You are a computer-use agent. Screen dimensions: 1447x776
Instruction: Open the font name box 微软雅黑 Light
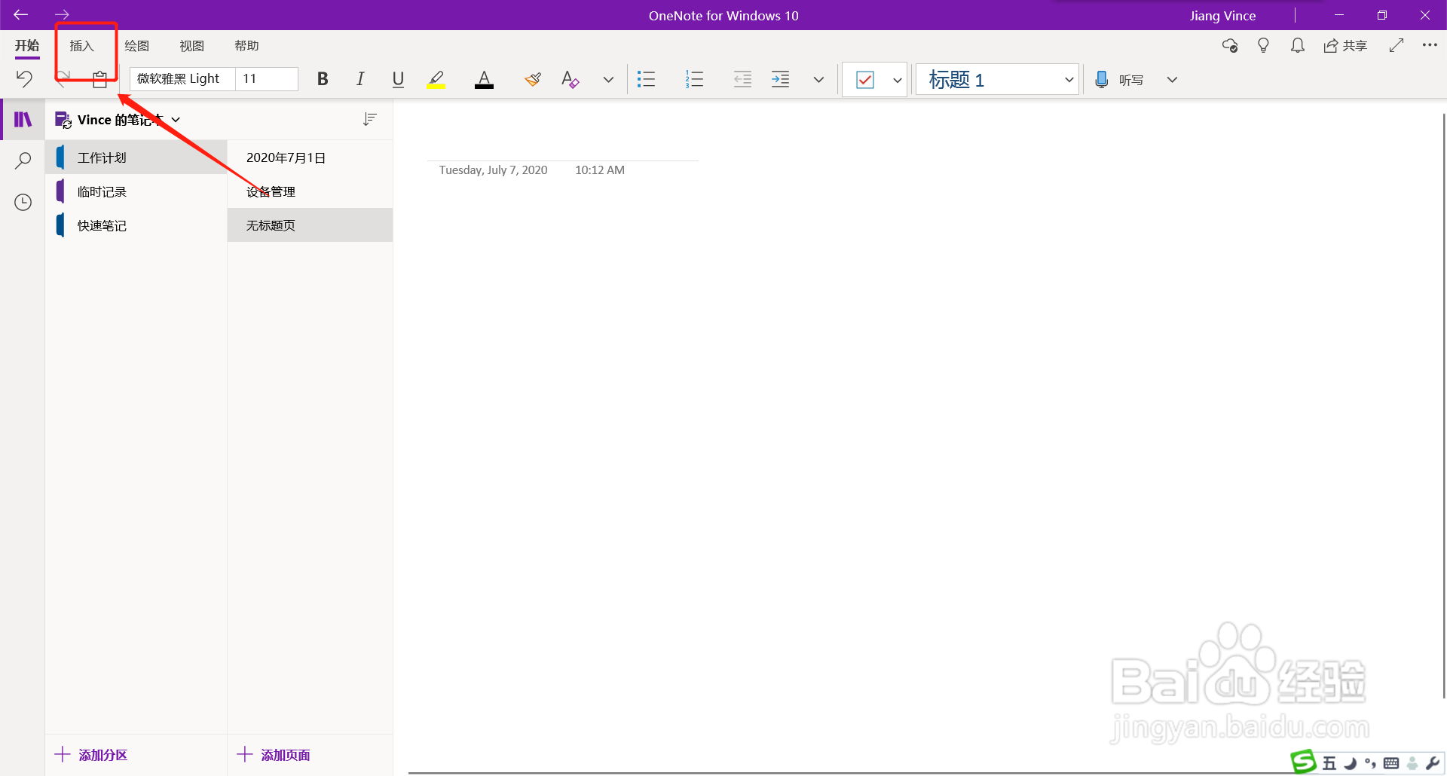pos(182,78)
